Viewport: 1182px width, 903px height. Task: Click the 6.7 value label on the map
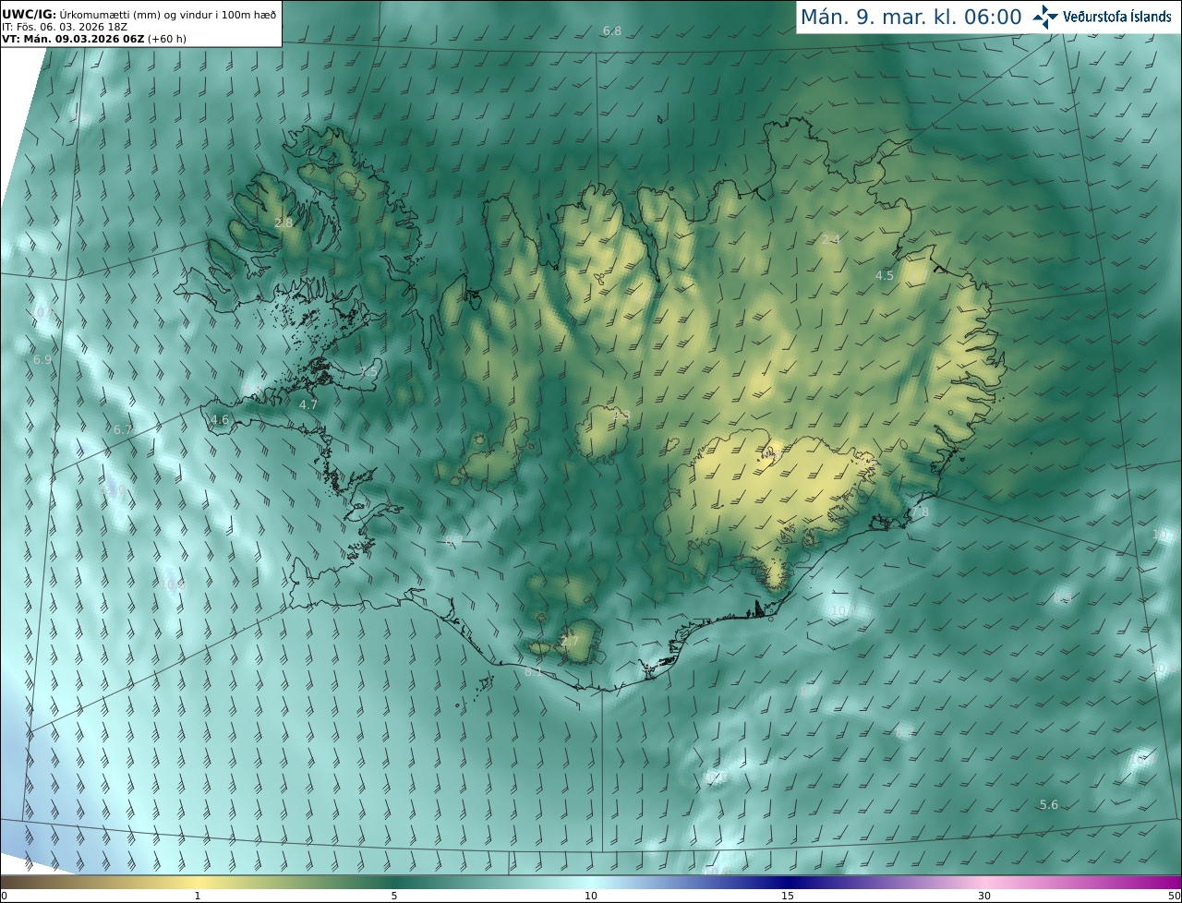(x=123, y=429)
